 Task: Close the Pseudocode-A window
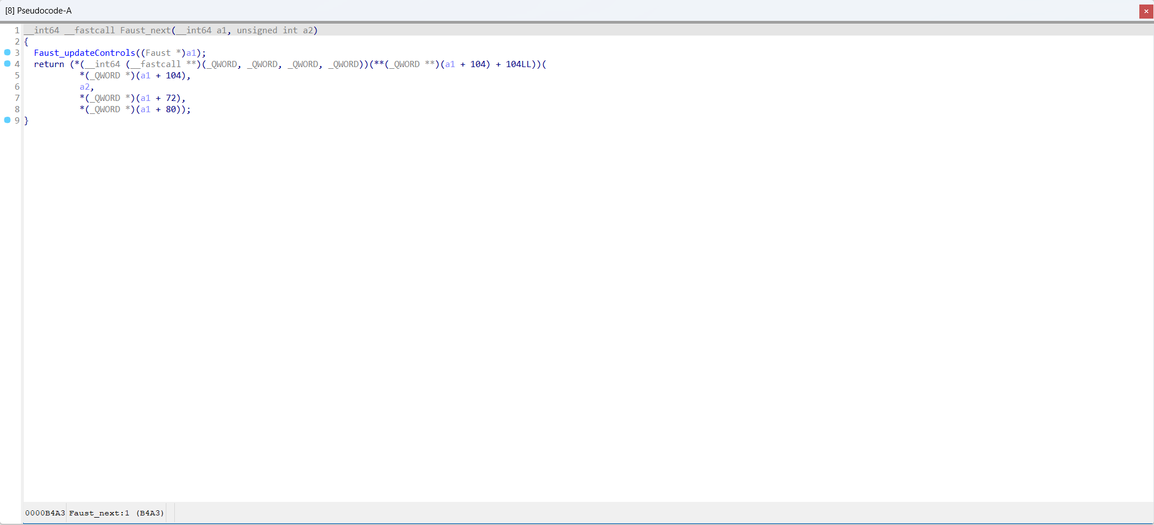coord(1146,11)
